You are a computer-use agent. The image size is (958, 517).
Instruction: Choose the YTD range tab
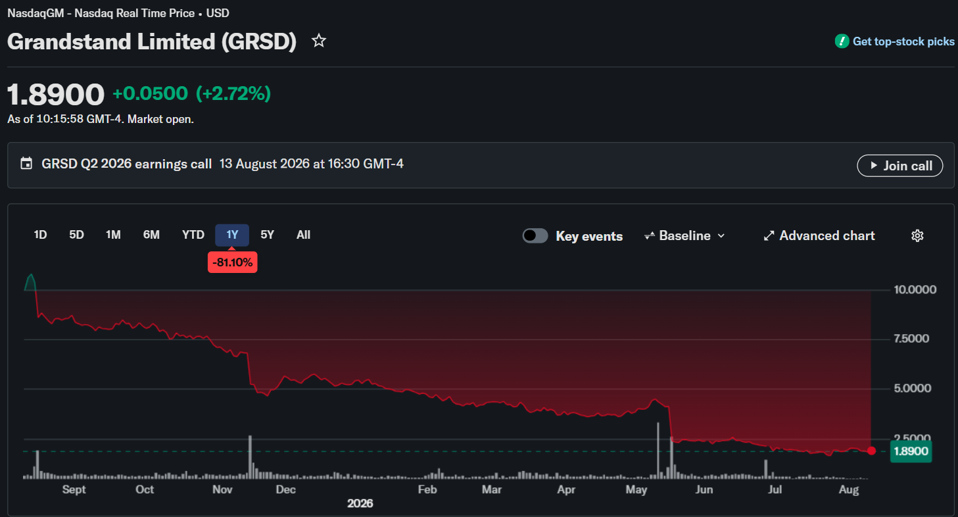pyautogui.click(x=193, y=235)
